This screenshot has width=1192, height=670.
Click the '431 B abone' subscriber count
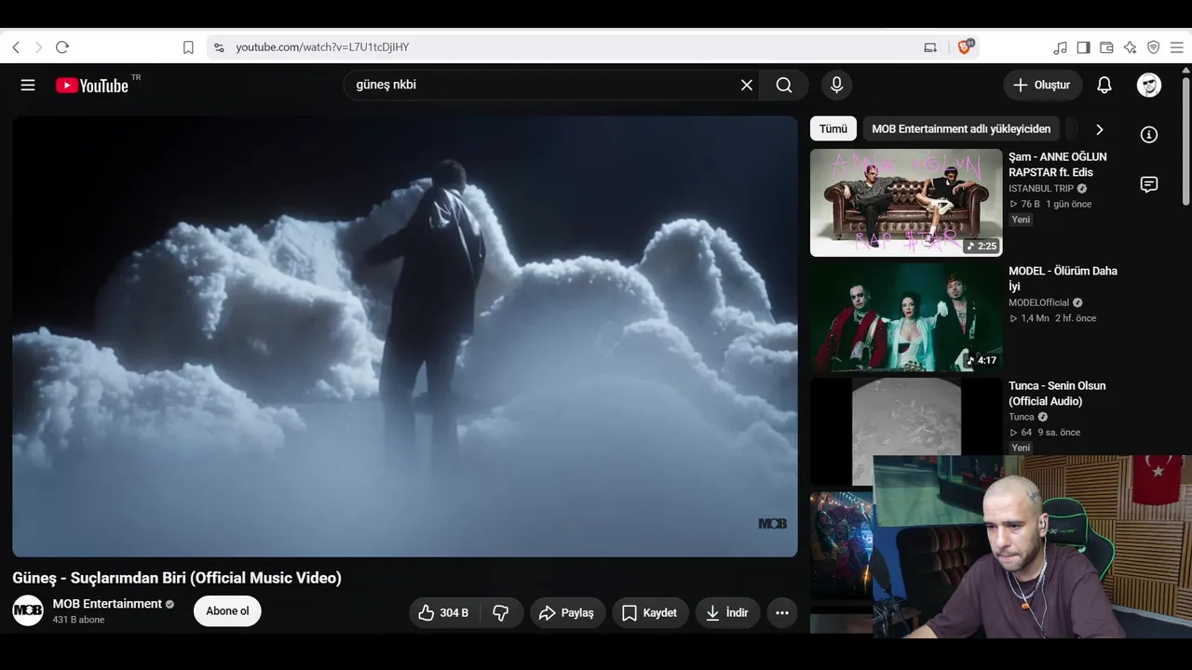79,620
